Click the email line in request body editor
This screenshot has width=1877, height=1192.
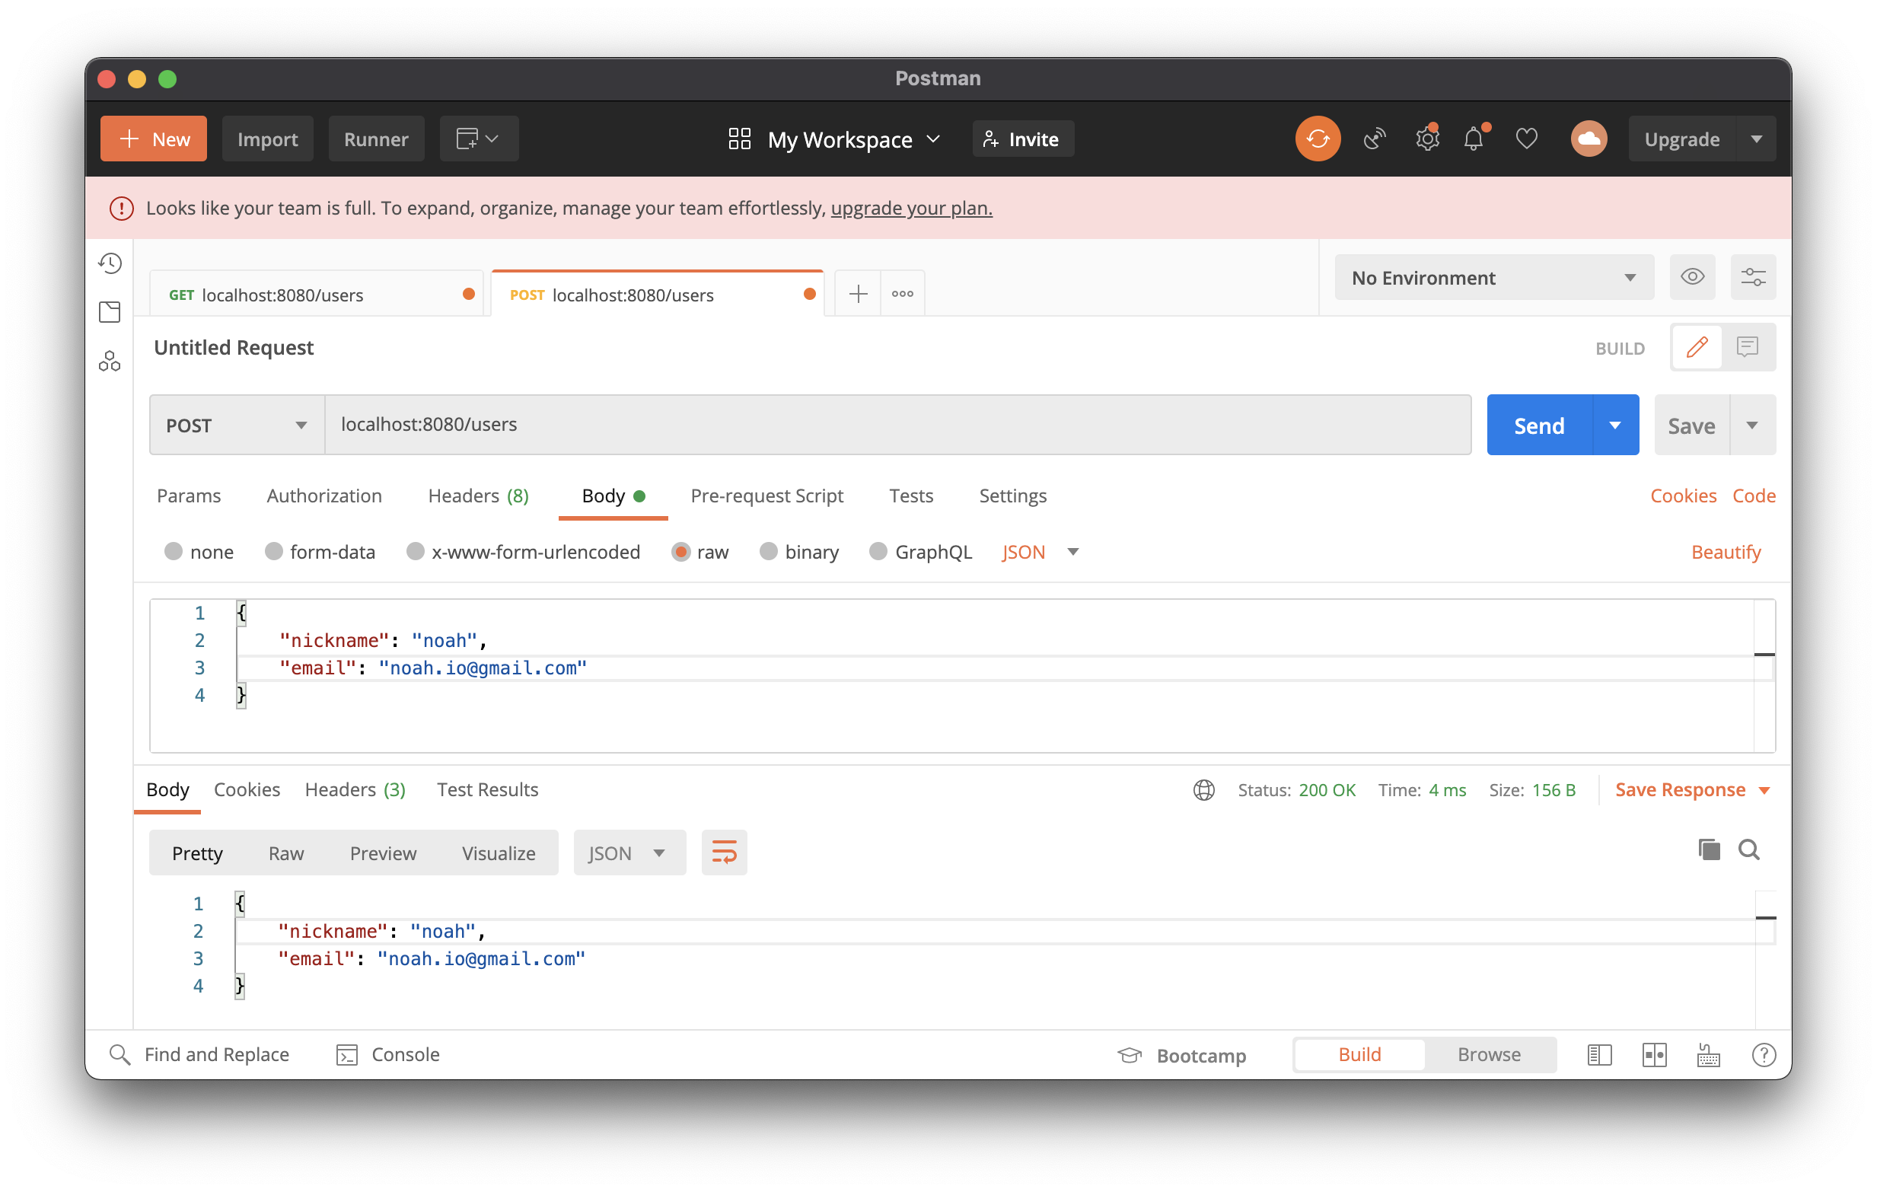click(x=1005, y=668)
